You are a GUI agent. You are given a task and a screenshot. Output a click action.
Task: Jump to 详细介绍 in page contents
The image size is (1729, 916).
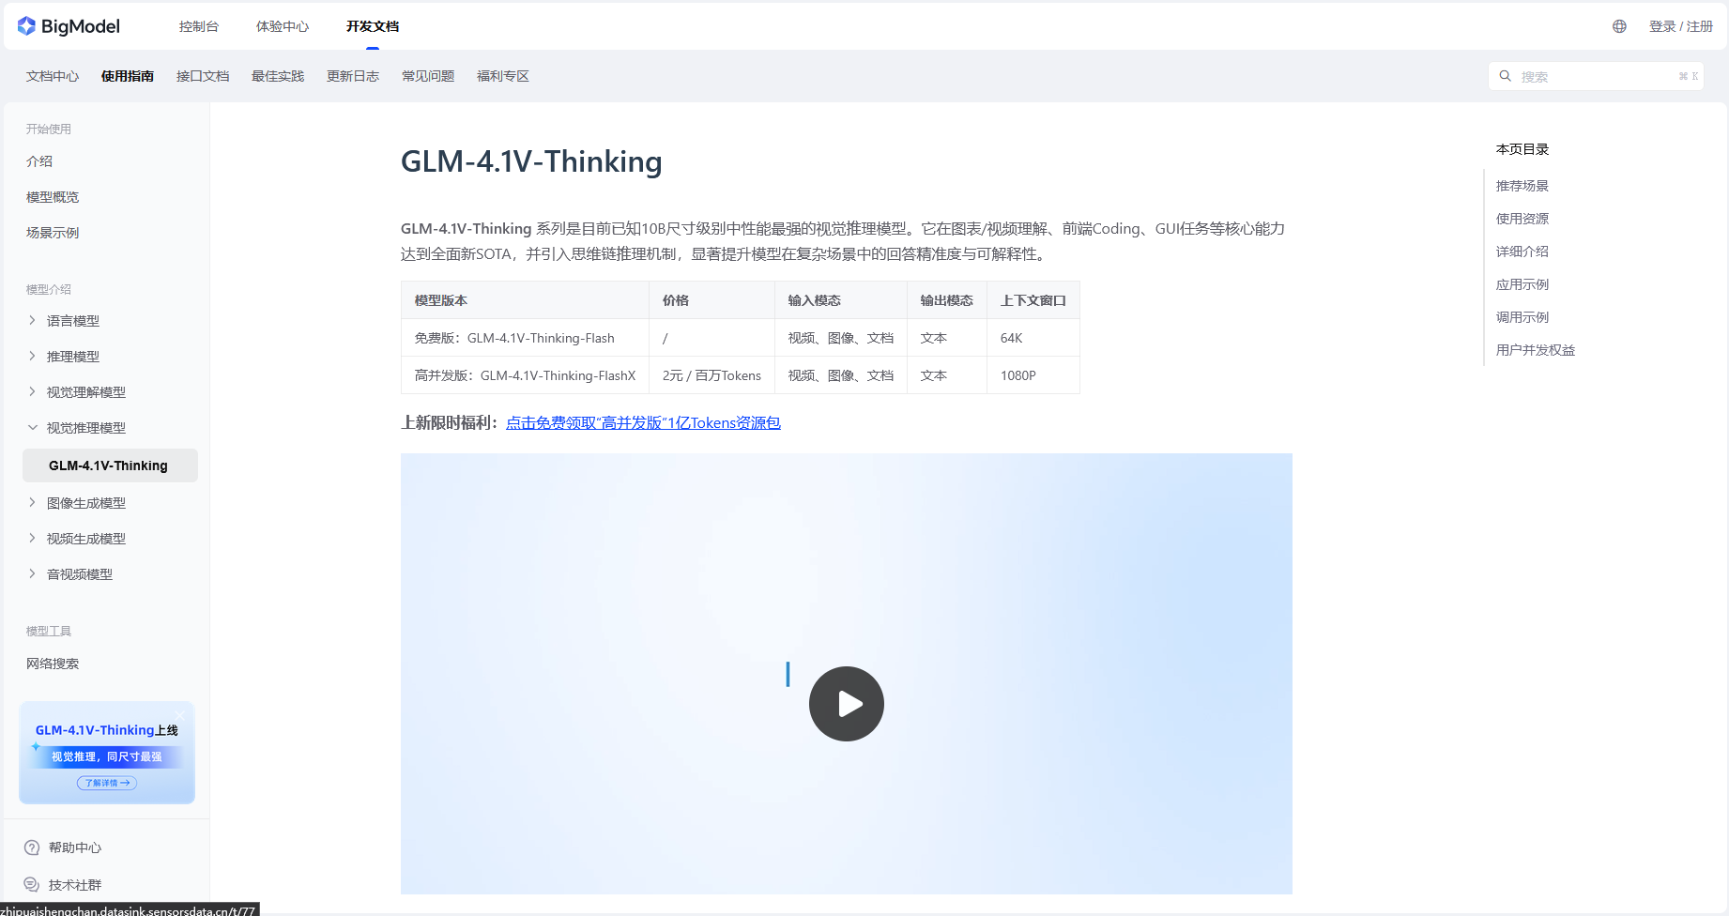coord(1522,252)
